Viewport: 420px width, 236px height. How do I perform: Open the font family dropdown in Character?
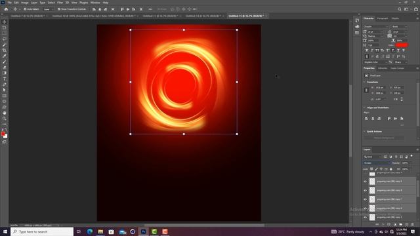(376, 26)
